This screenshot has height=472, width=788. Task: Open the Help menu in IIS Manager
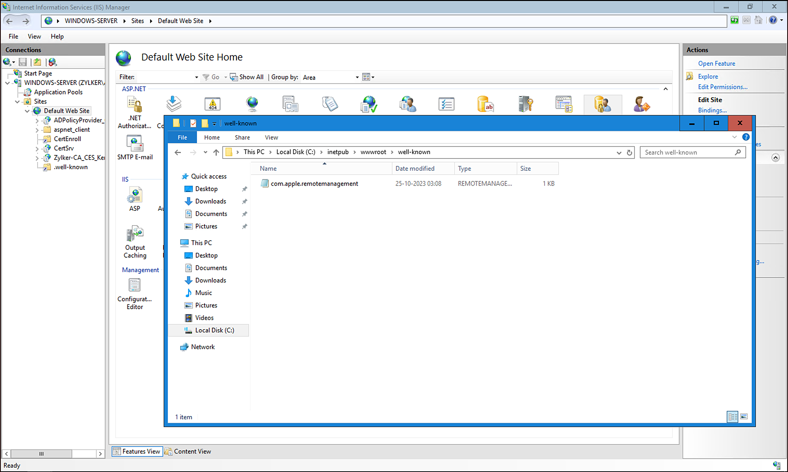coord(57,36)
